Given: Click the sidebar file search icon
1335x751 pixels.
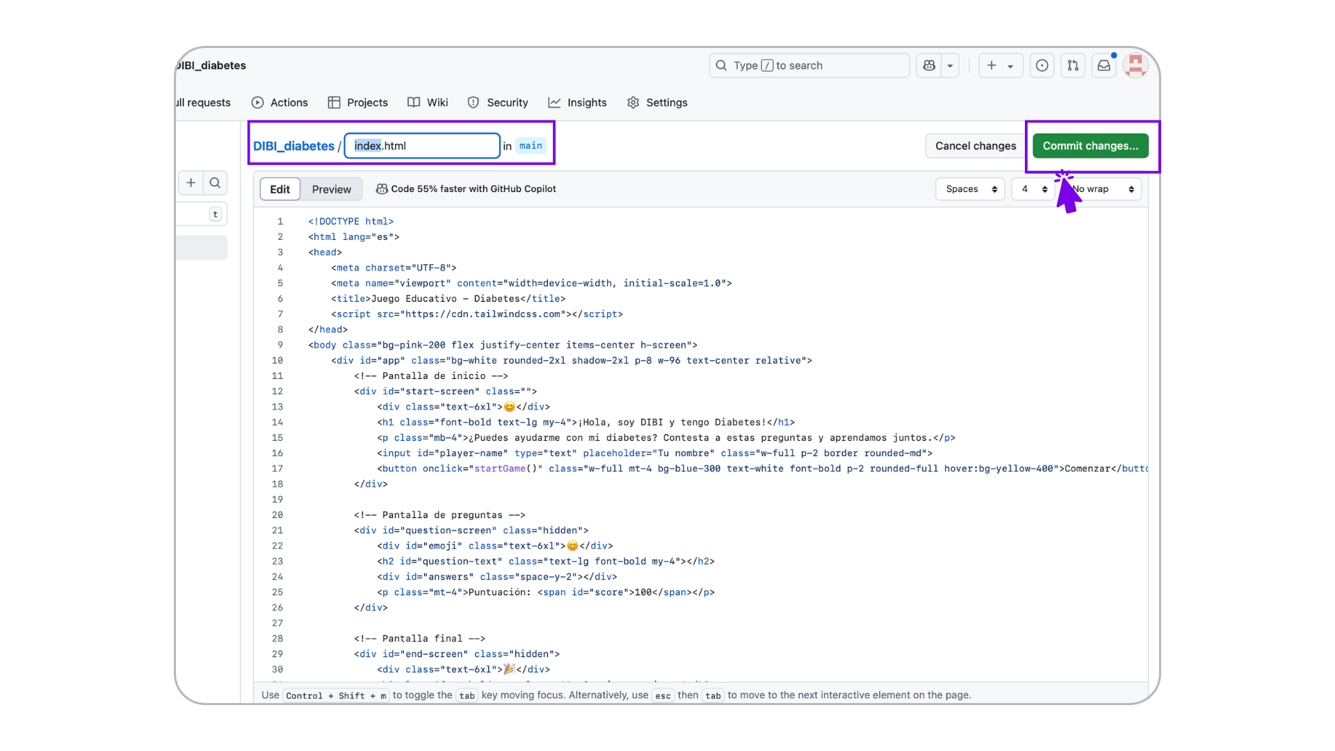Looking at the screenshot, I should coord(215,183).
